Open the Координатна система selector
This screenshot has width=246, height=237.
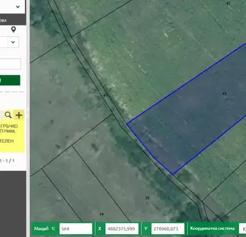point(242,229)
